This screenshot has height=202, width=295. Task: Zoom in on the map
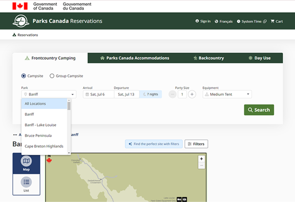coord(201,159)
